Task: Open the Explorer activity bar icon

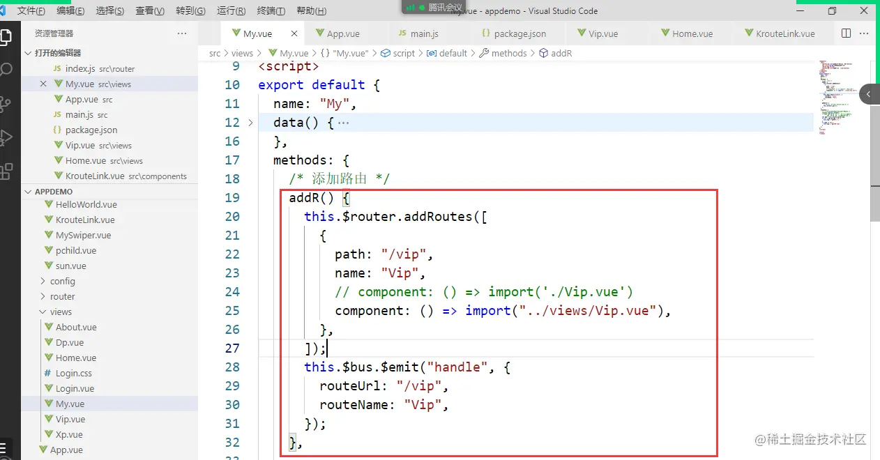Action: point(6,36)
